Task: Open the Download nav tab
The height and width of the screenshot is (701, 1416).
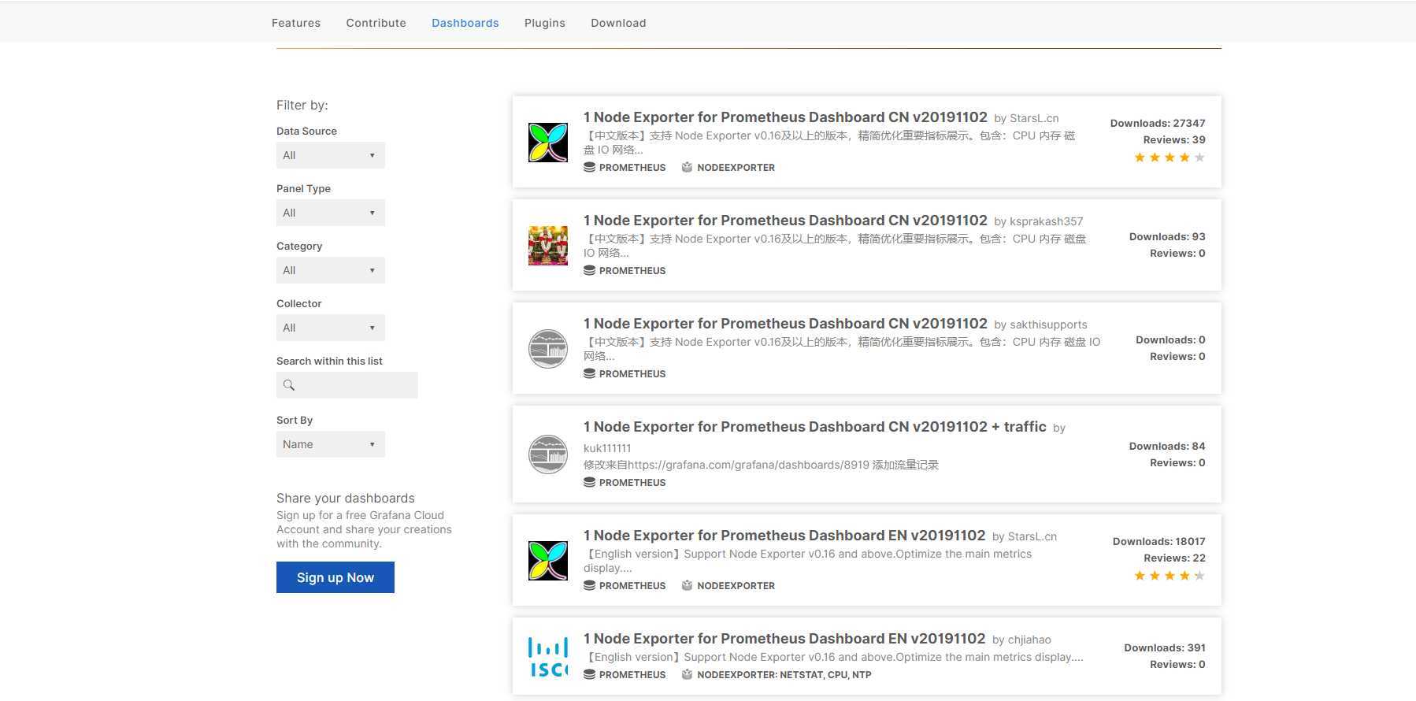Action: [618, 23]
